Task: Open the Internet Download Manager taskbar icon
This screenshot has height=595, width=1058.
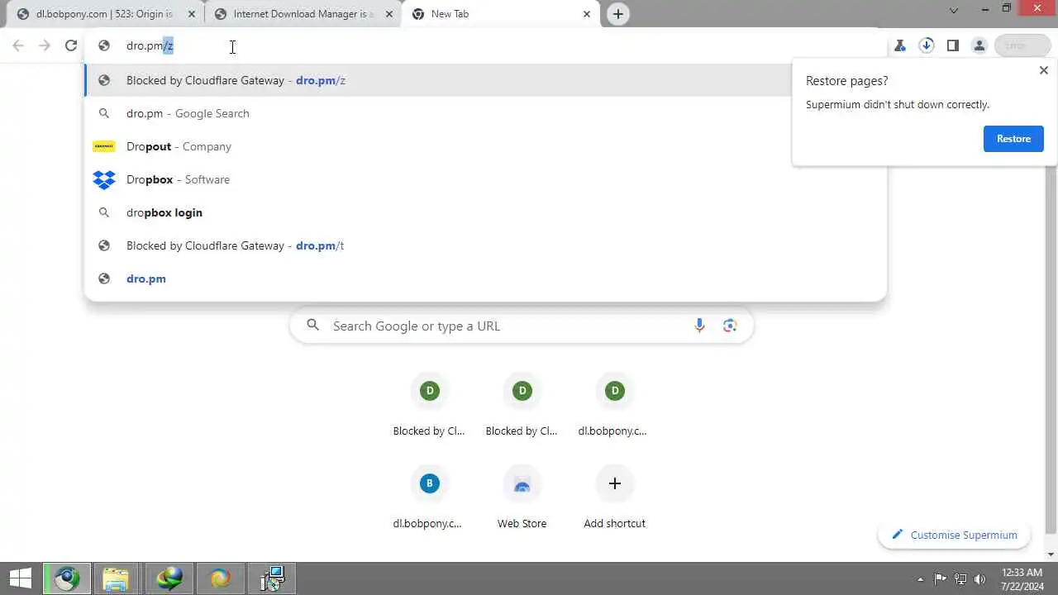Action: pyautogui.click(x=170, y=578)
